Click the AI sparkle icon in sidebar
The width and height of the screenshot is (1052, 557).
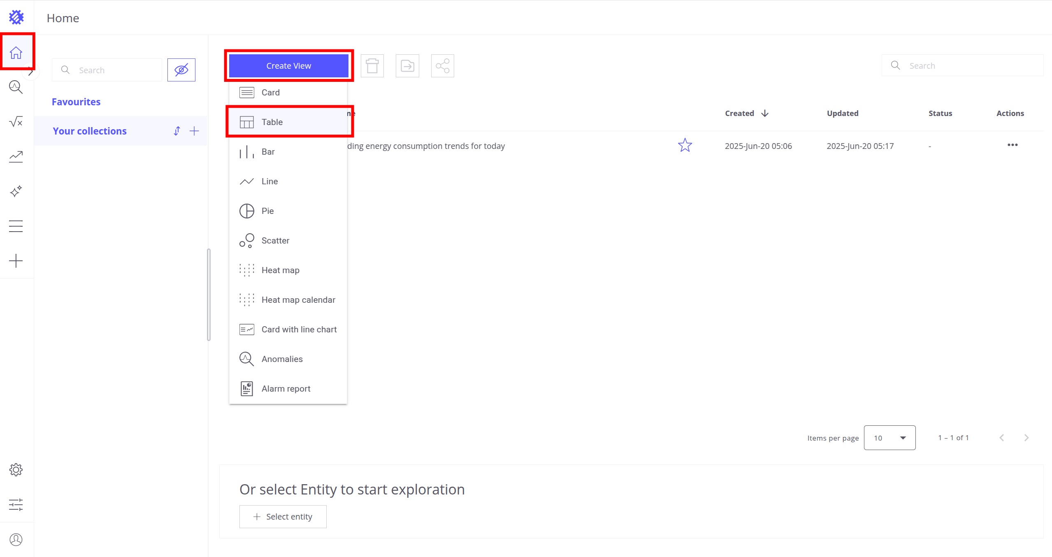(x=16, y=191)
